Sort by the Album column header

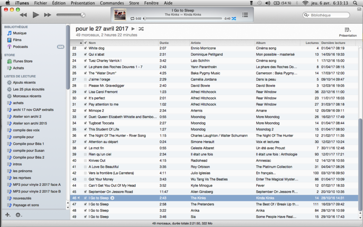click(x=278, y=43)
